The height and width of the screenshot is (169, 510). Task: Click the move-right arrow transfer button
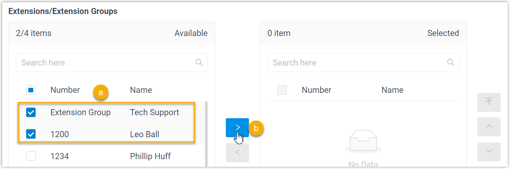coord(237,128)
